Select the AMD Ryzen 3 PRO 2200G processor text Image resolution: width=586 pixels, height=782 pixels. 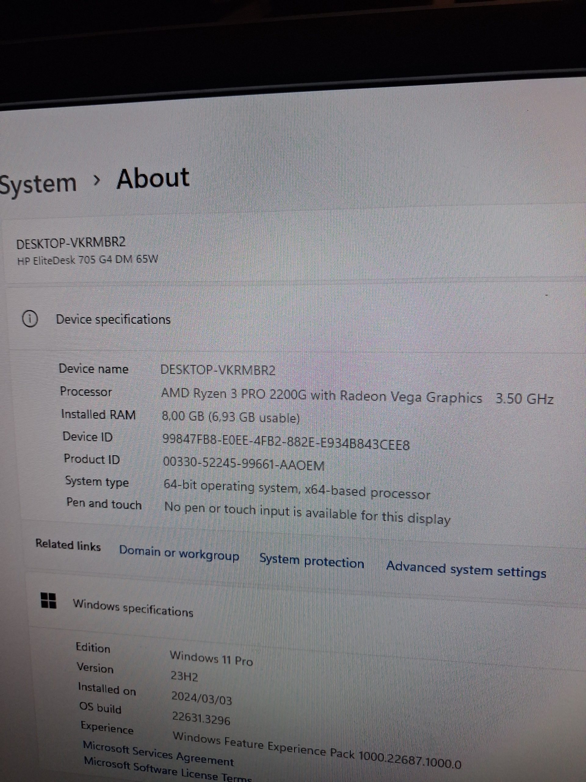pyautogui.click(x=321, y=396)
